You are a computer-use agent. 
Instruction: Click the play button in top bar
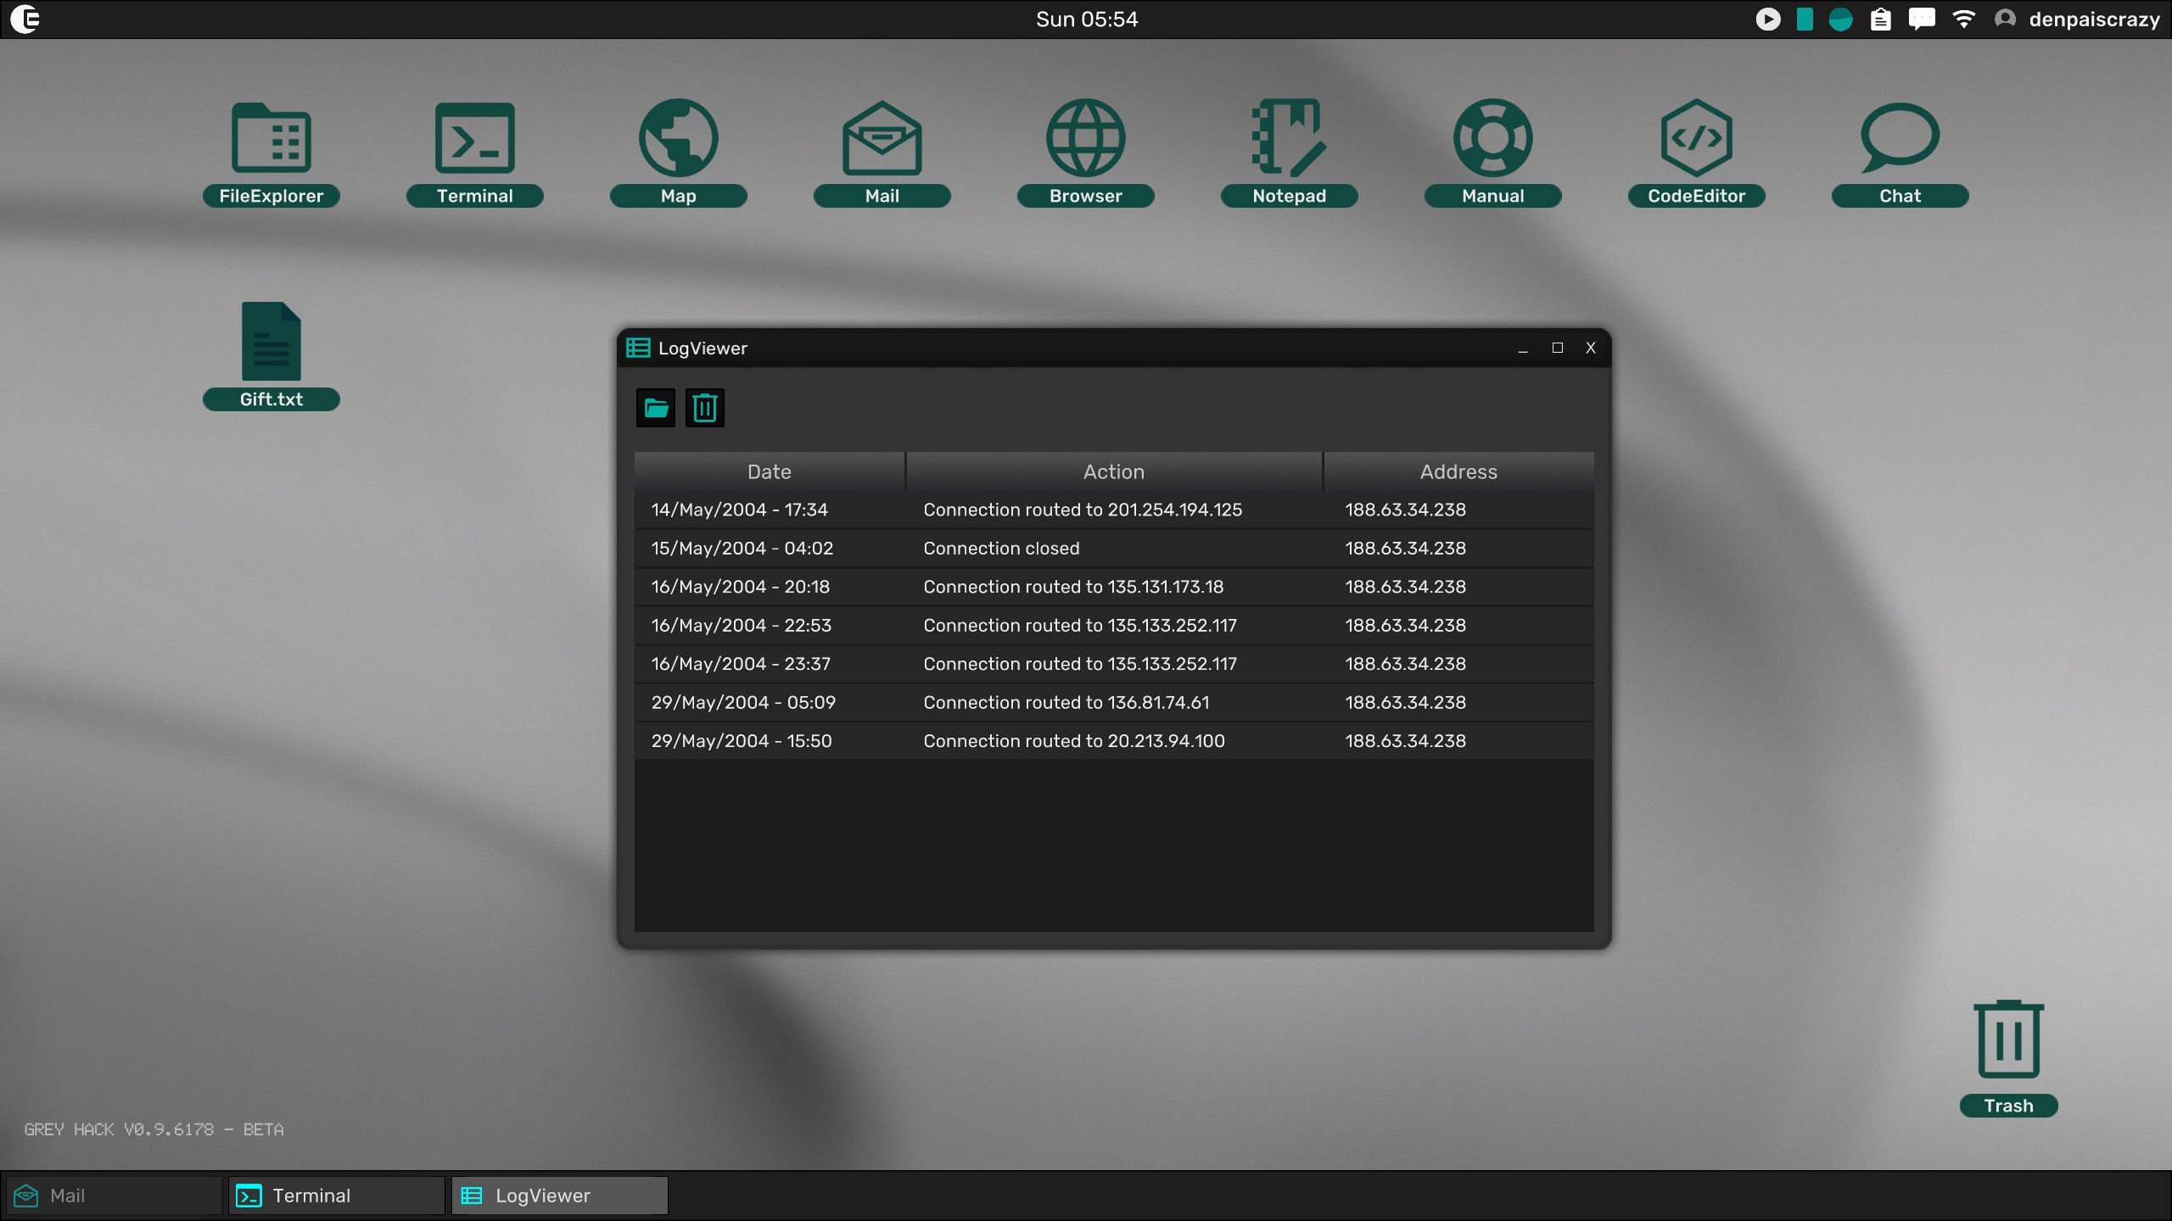click(1767, 19)
